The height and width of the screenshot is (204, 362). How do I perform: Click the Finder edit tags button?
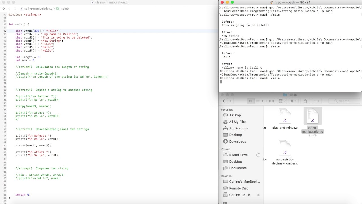317,101
